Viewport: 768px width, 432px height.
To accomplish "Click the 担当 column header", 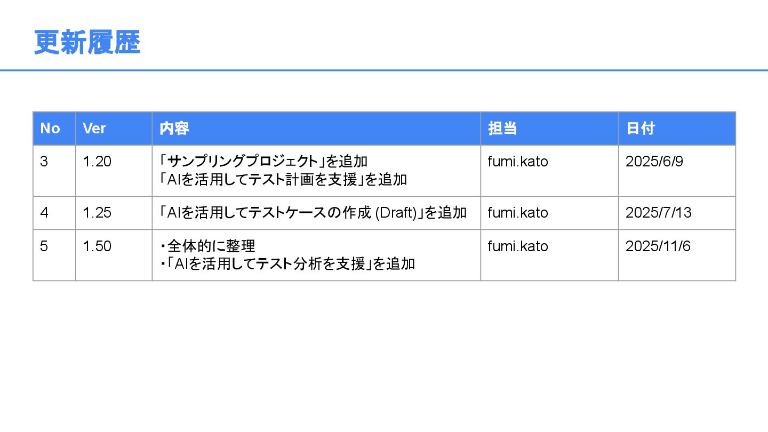I will click(x=502, y=129).
